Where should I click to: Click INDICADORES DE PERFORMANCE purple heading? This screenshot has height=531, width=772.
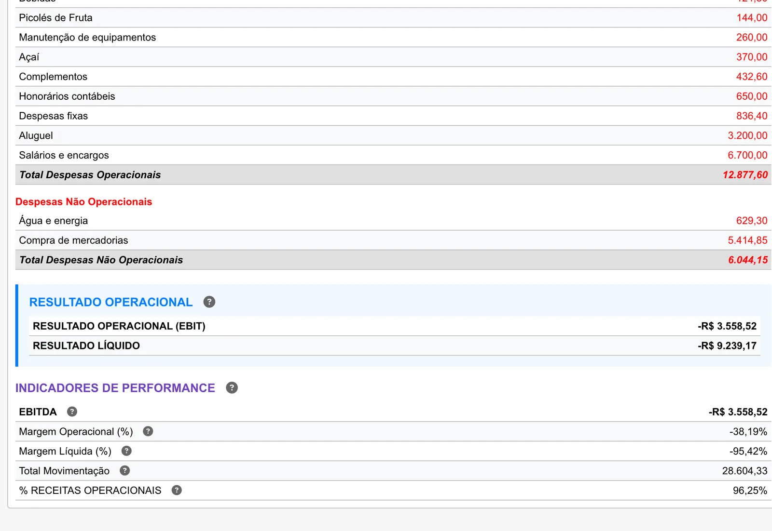(115, 388)
